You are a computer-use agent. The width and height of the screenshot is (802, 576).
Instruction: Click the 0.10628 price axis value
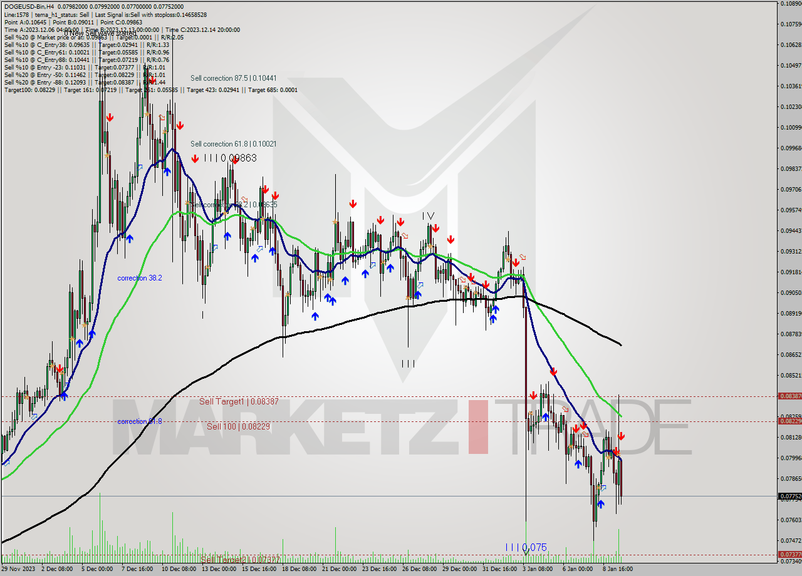pos(791,45)
